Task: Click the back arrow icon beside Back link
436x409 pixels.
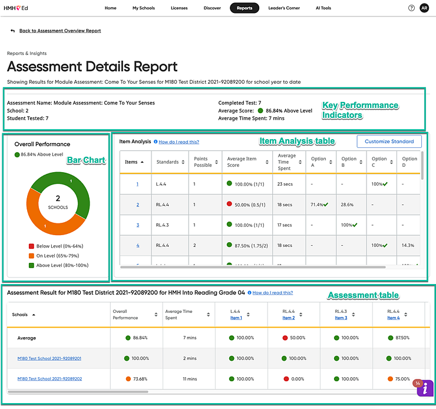Action: [x=12, y=31]
